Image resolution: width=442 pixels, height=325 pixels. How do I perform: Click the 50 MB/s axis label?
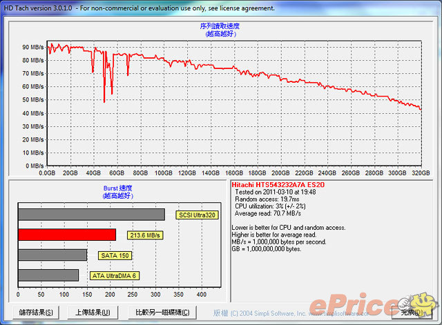pos(33,99)
